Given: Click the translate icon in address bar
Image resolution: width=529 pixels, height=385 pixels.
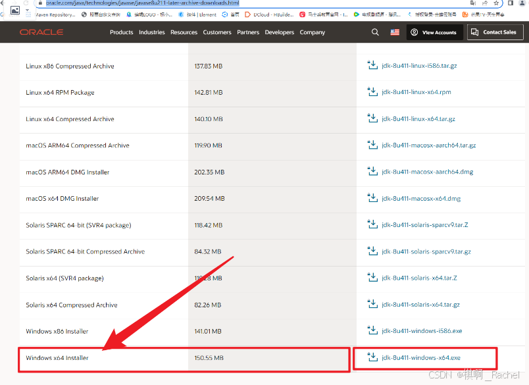Looking at the screenshot, I should click(473, 3).
